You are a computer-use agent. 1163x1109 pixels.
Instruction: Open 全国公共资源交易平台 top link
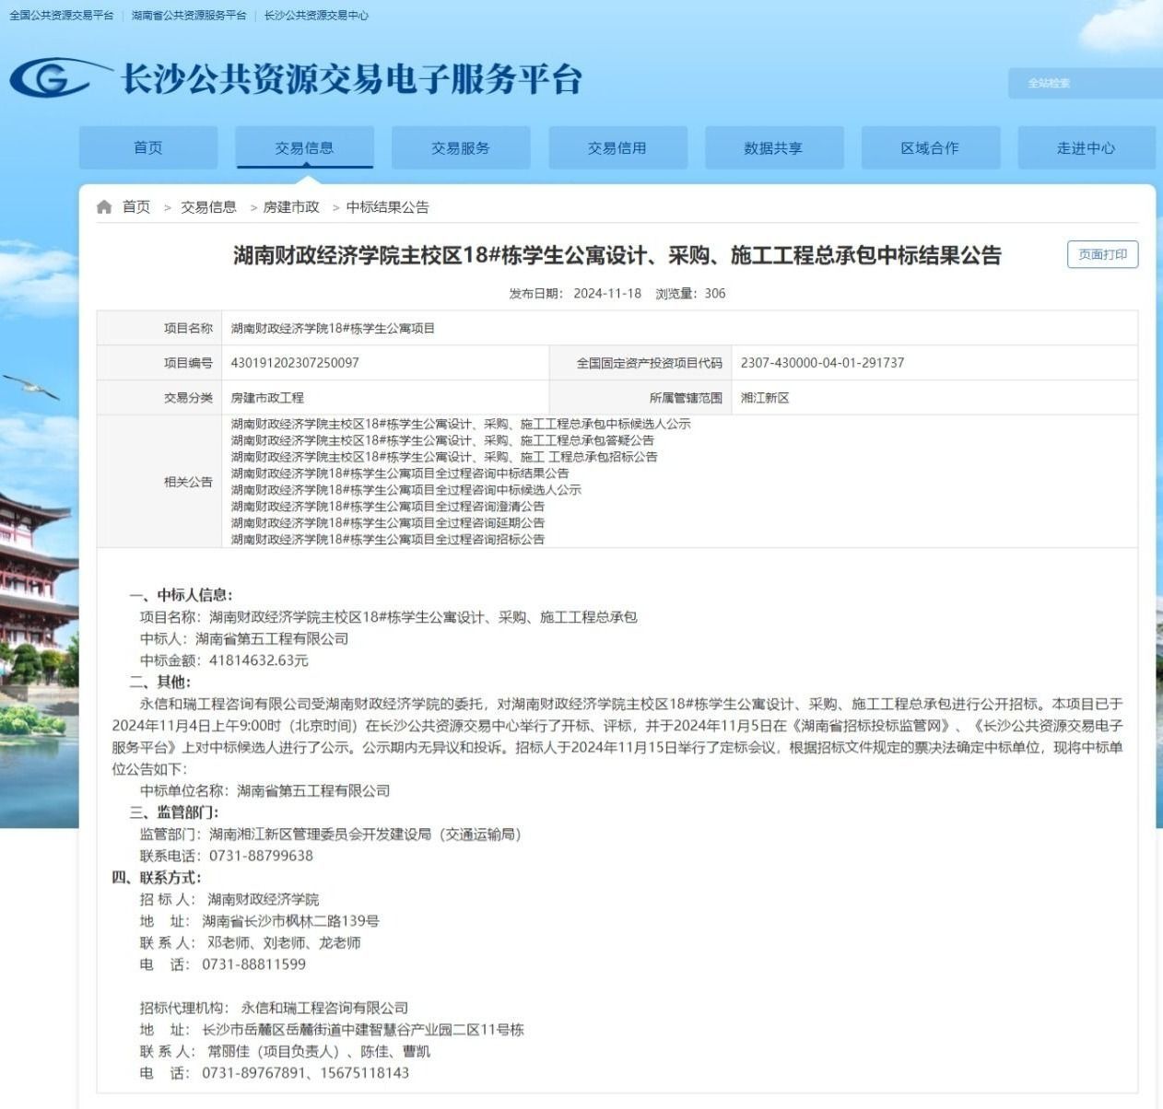(x=62, y=16)
